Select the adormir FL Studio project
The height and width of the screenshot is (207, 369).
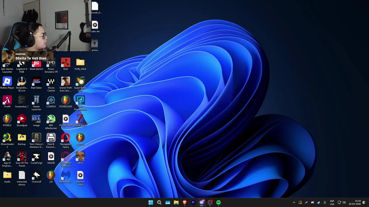80,139
